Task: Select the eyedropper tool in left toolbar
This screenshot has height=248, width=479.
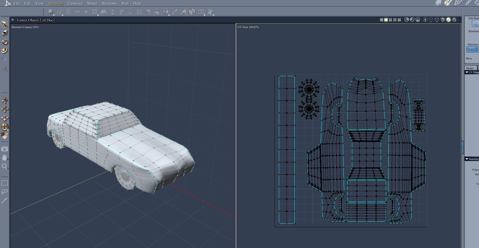Action: 4,59
